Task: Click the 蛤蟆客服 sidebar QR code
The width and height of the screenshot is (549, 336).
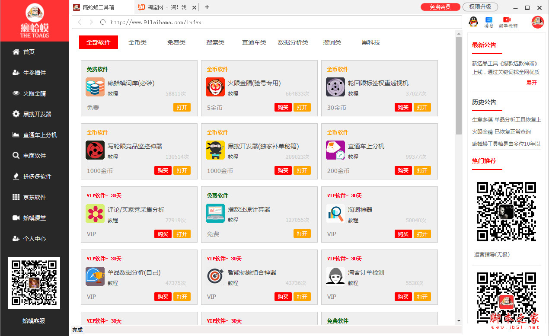Action: [34, 283]
